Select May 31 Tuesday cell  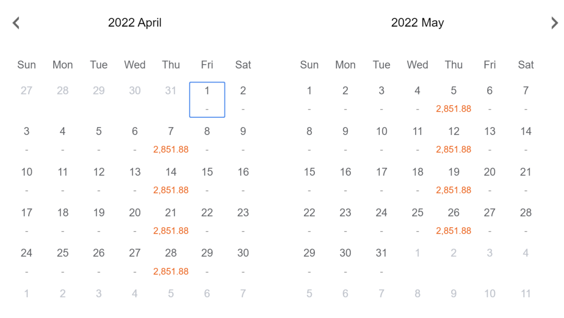(381, 262)
